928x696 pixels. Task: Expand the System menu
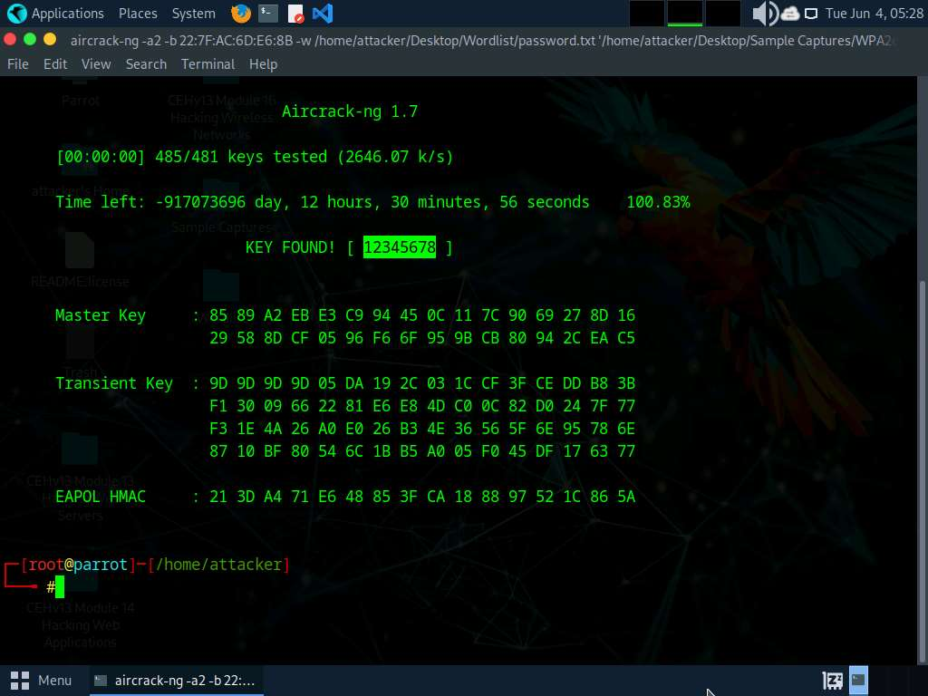pos(193,14)
